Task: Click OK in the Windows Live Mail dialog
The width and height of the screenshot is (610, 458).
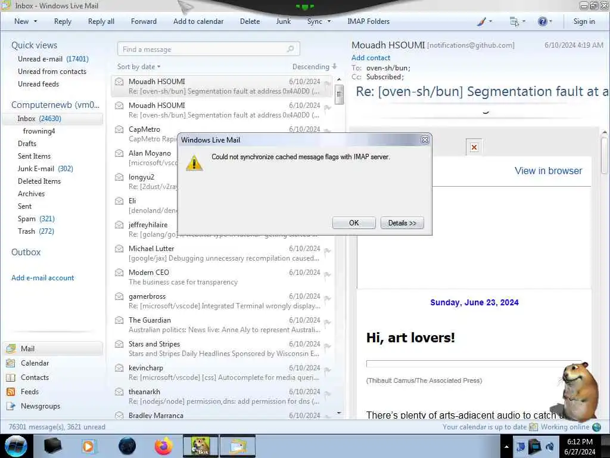Action: (x=354, y=223)
